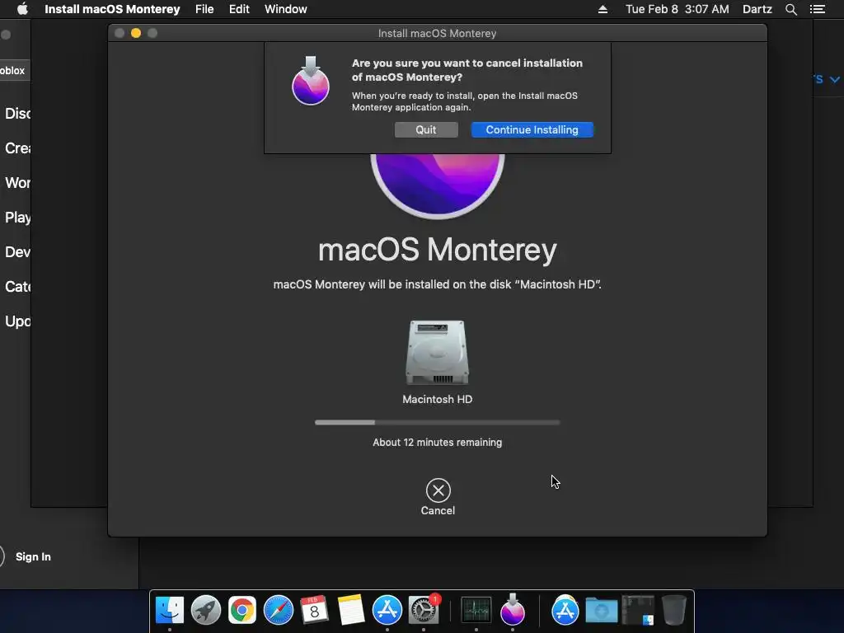Click the Quit button in the dialog
This screenshot has height=633, width=844.
pos(426,129)
